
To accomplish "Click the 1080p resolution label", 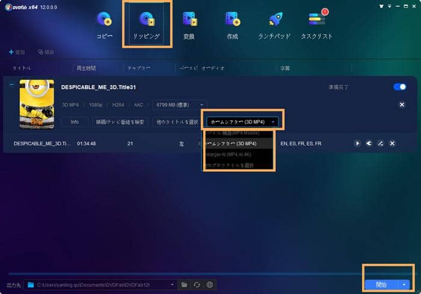I will click(x=96, y=105).
